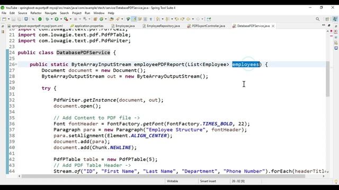Click the Search flashlight toolbar icon
Image resolution: width=339 pixels, height=190 pixels.
(x=118, y=19)
